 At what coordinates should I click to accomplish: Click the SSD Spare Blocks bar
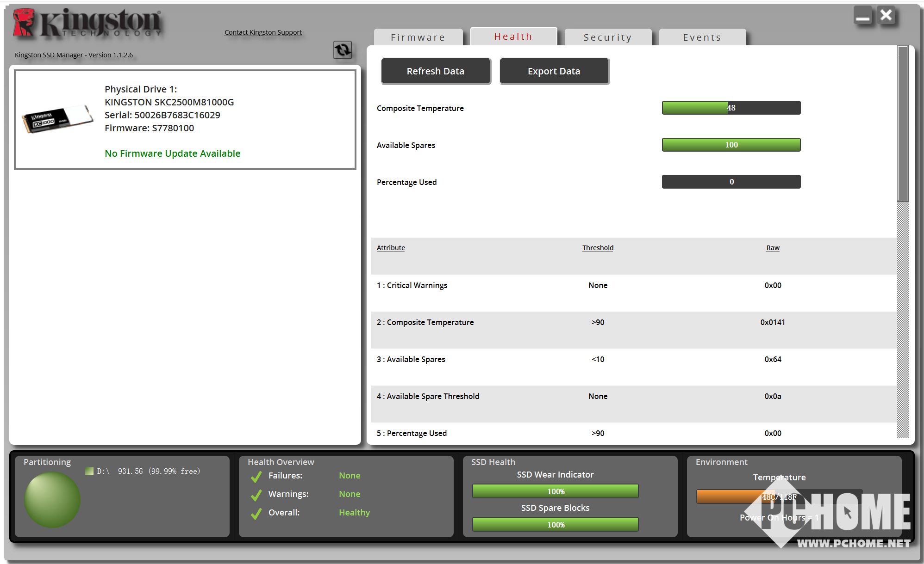click(555, 524)
